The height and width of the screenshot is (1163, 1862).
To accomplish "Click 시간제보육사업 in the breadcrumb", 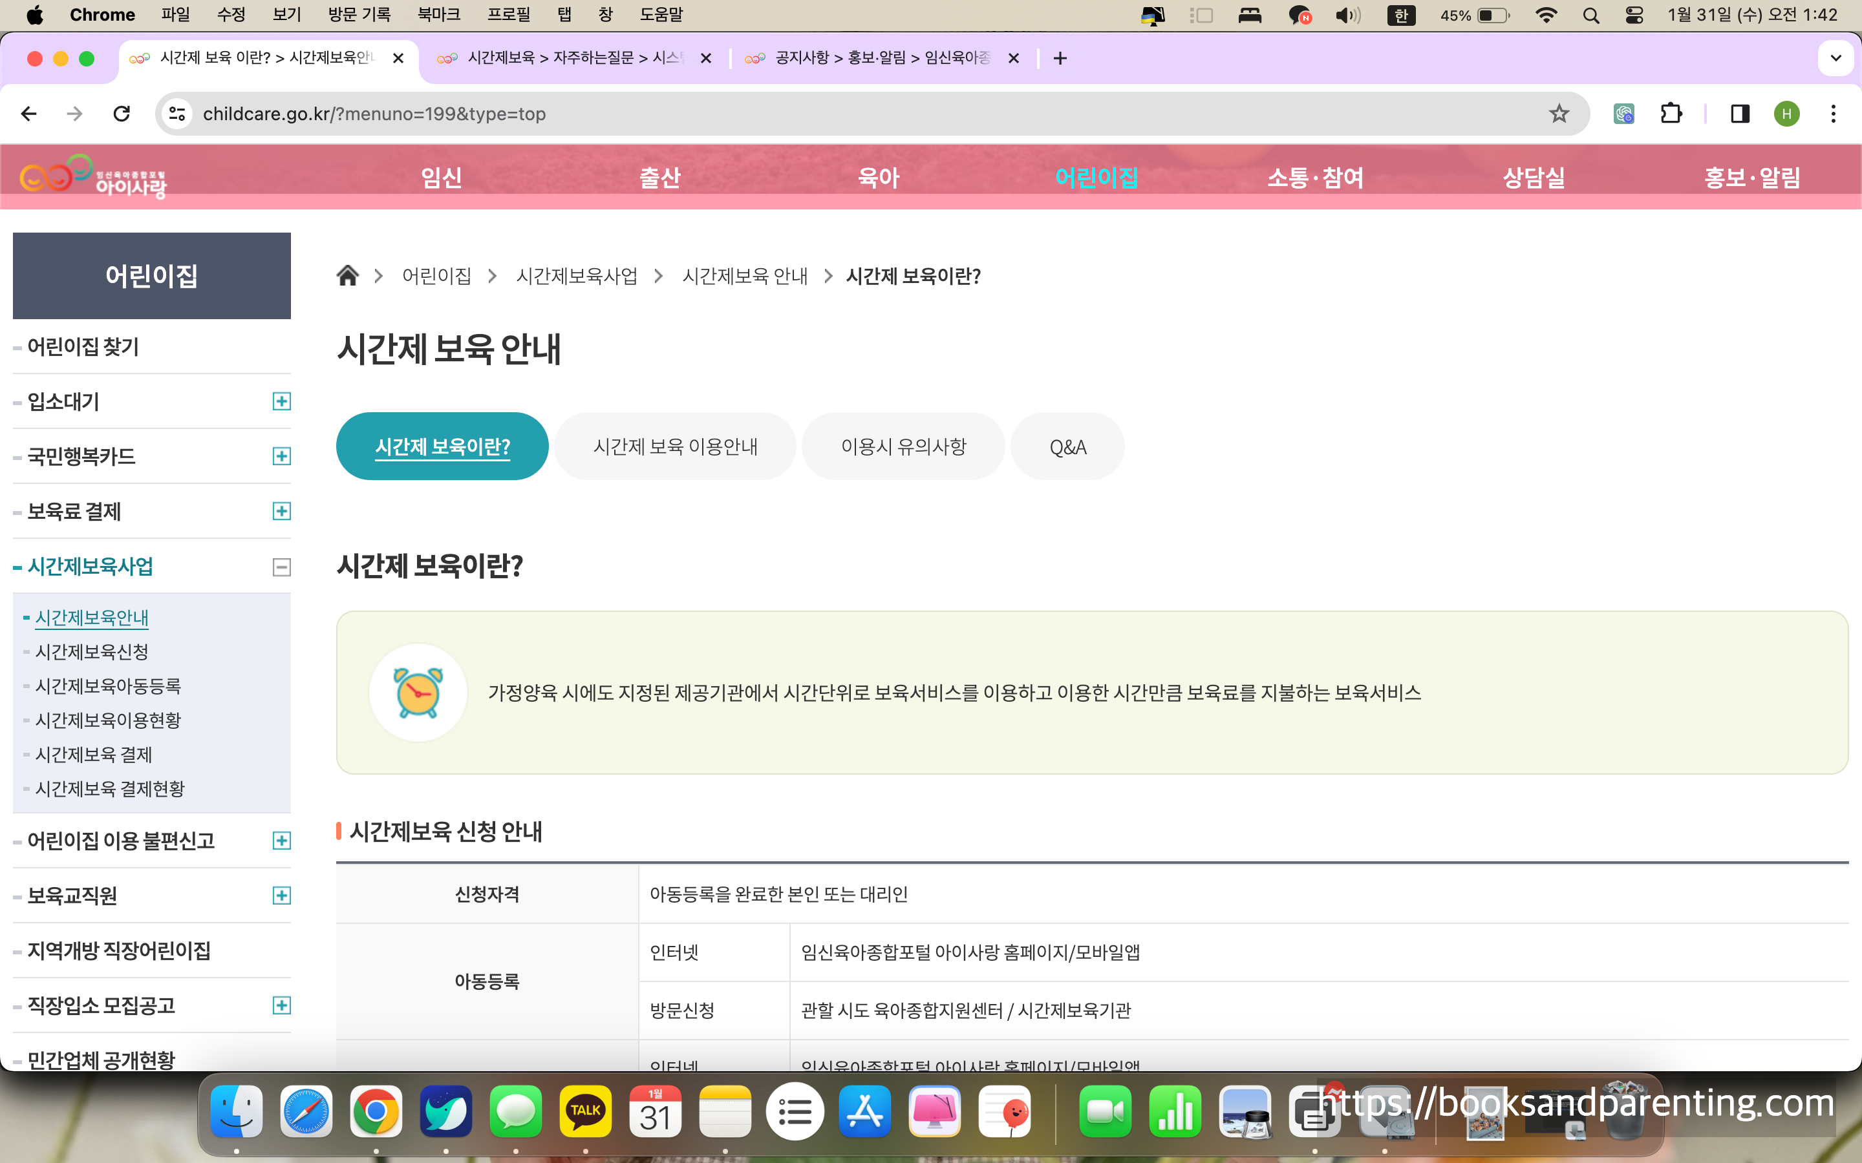I will click(576, 276).
